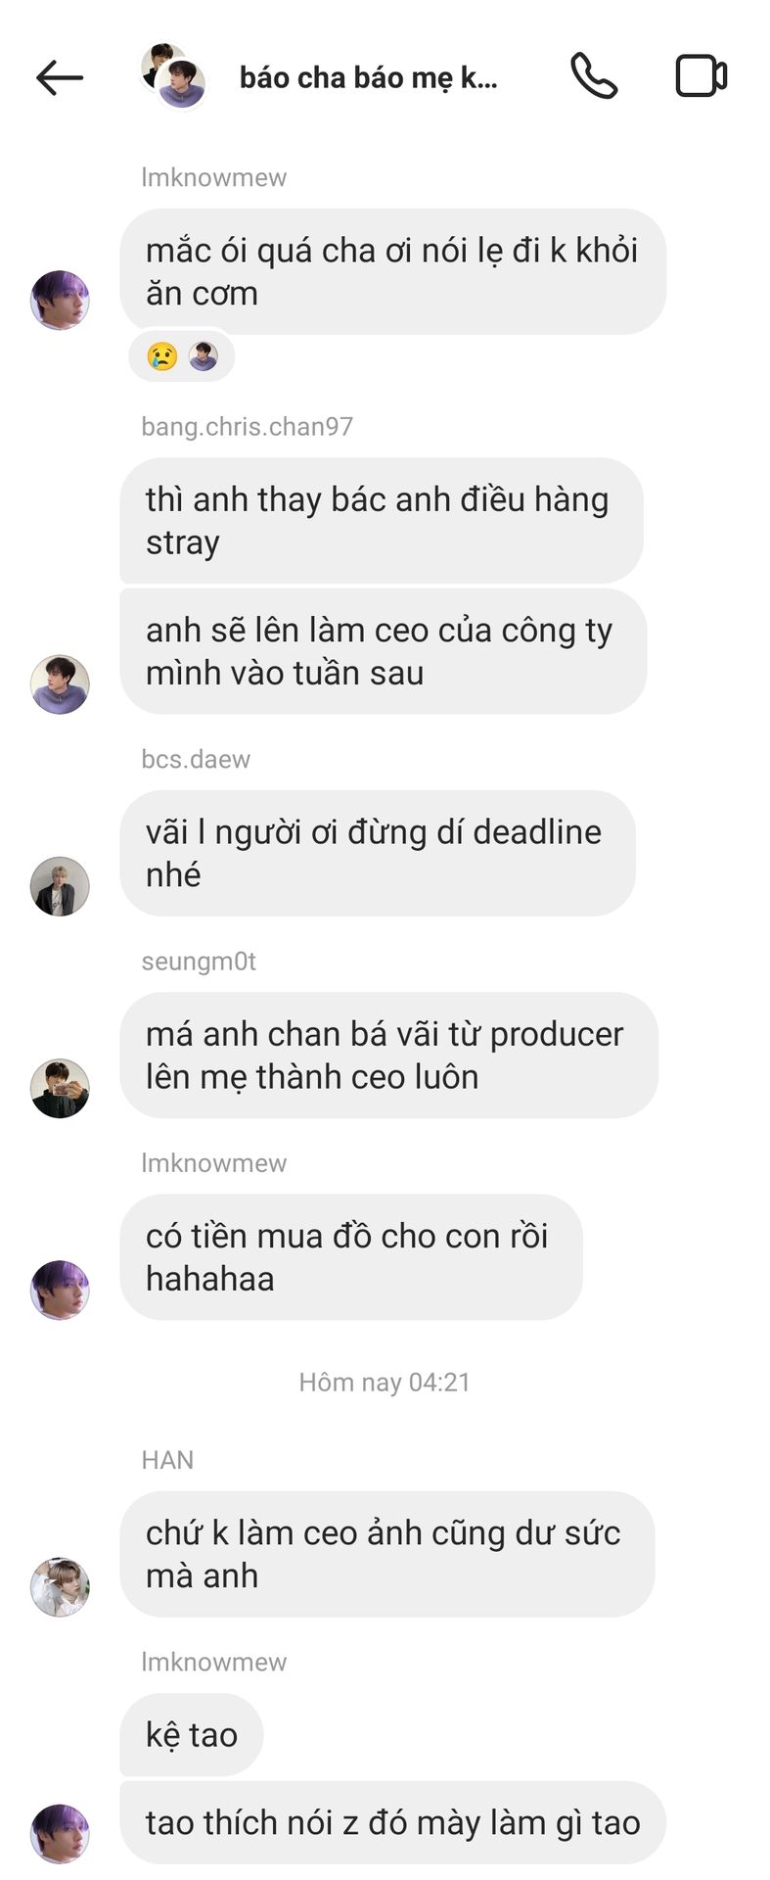Select message 'thì anh thay bác anh điều hàng stray'
The width and height of the screenshot is (770, 1880).
[x=382, y=521]
